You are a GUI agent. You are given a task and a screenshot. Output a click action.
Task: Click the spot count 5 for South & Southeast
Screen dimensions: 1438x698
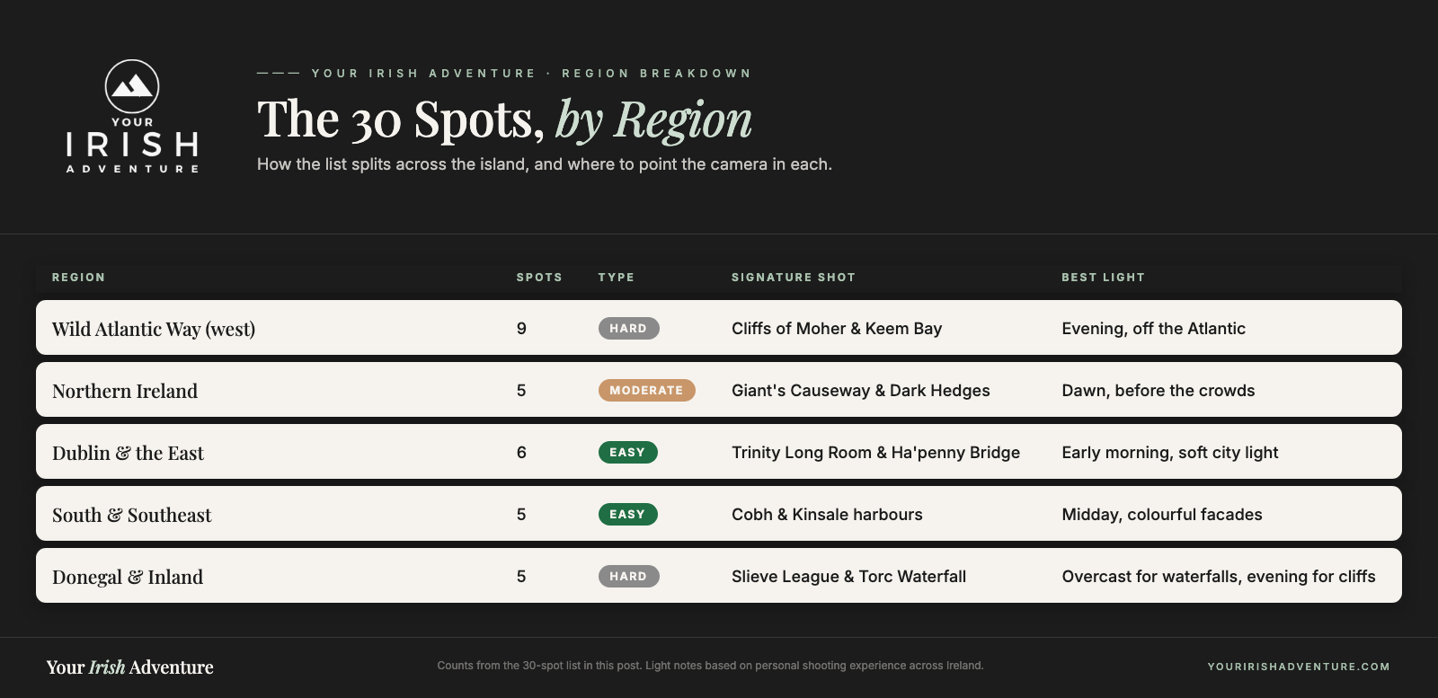point(521,515)
